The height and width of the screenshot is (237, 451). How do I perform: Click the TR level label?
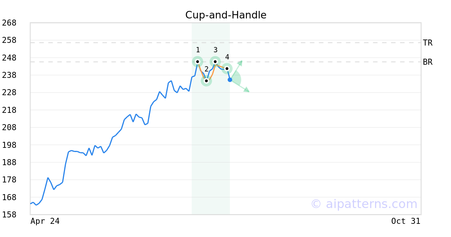click(428, 43)
